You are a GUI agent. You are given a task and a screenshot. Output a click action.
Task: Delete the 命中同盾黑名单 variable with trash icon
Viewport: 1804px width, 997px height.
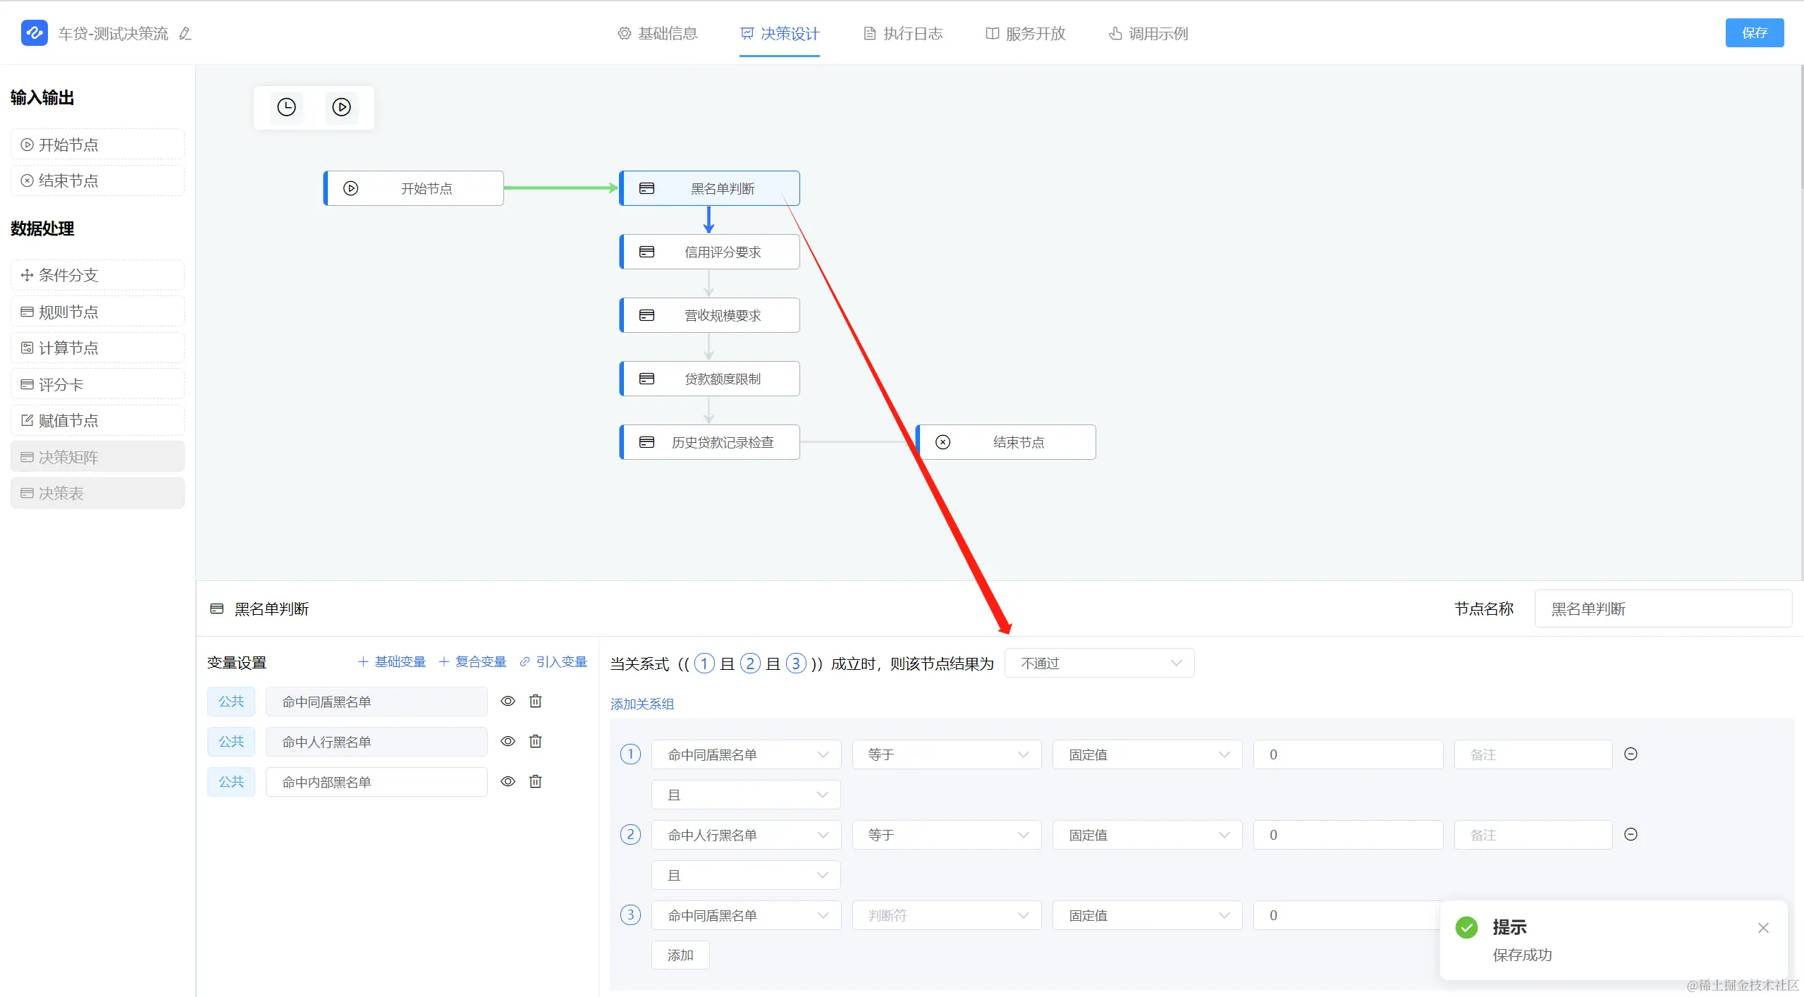(535, 701)
